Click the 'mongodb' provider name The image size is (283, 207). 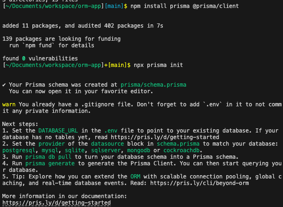point(138,150)
